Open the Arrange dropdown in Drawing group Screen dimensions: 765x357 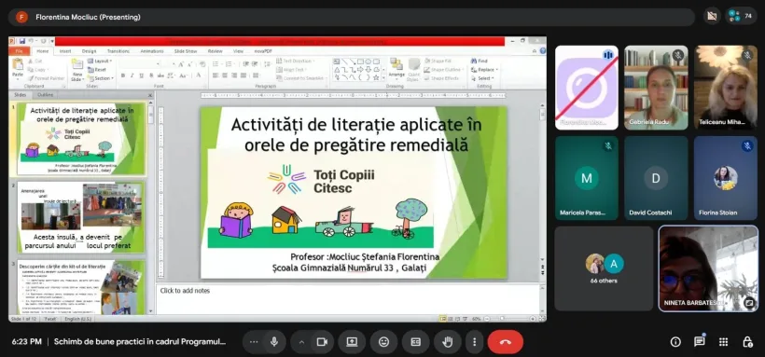coord(396,70)
